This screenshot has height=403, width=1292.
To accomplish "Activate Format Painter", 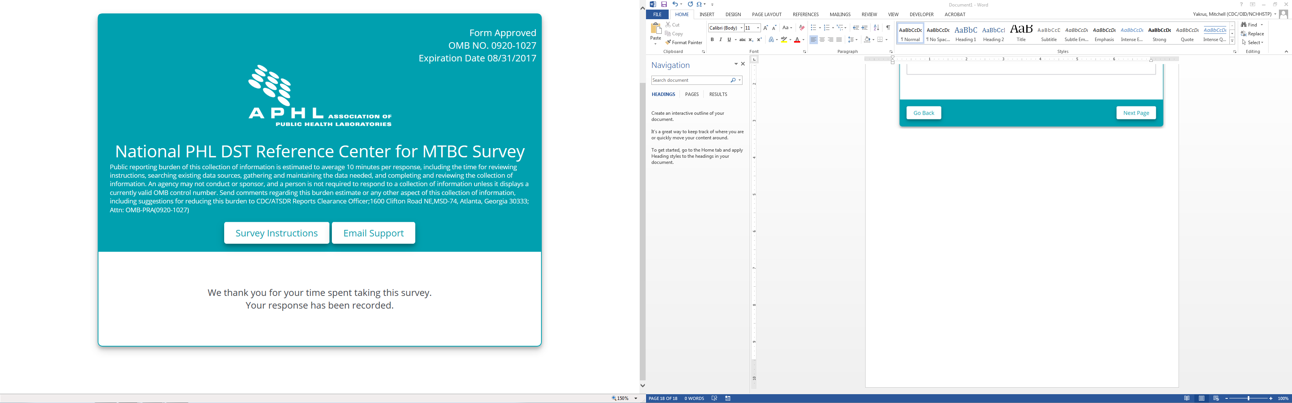I will tap(684, 43).
